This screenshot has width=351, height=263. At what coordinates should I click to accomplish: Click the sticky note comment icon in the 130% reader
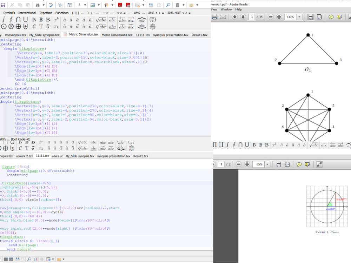click(331, 17)
